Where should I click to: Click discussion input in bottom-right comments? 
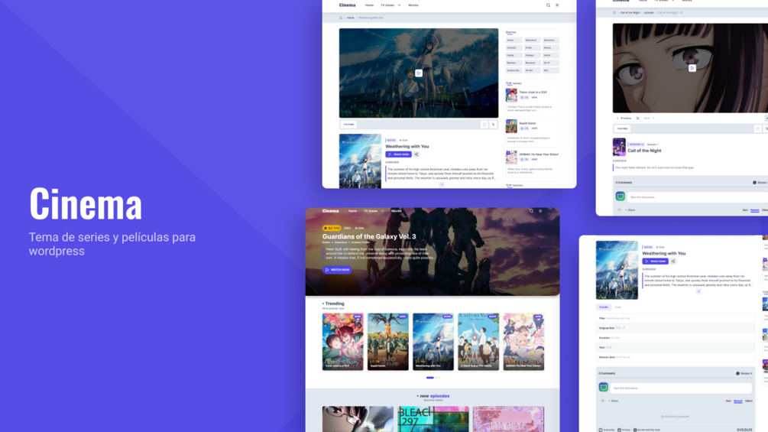point(681,388)
